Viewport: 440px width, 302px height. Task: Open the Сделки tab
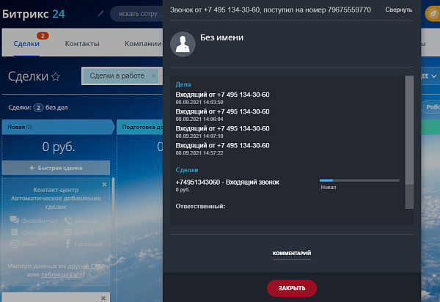pos(26,44)
